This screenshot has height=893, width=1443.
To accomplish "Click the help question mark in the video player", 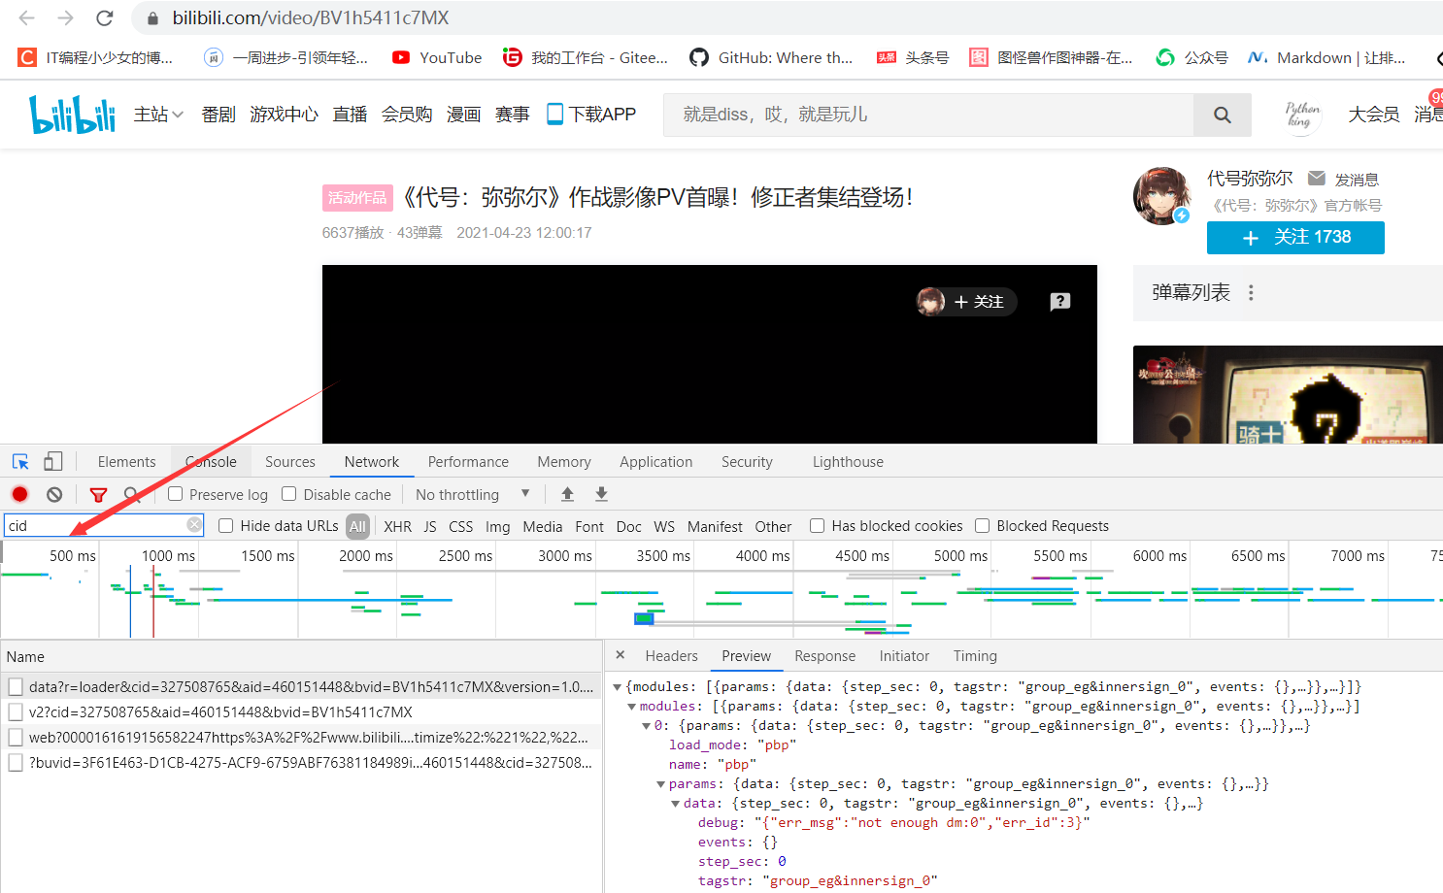I will pyautogui.click(x=1060, y=301).
